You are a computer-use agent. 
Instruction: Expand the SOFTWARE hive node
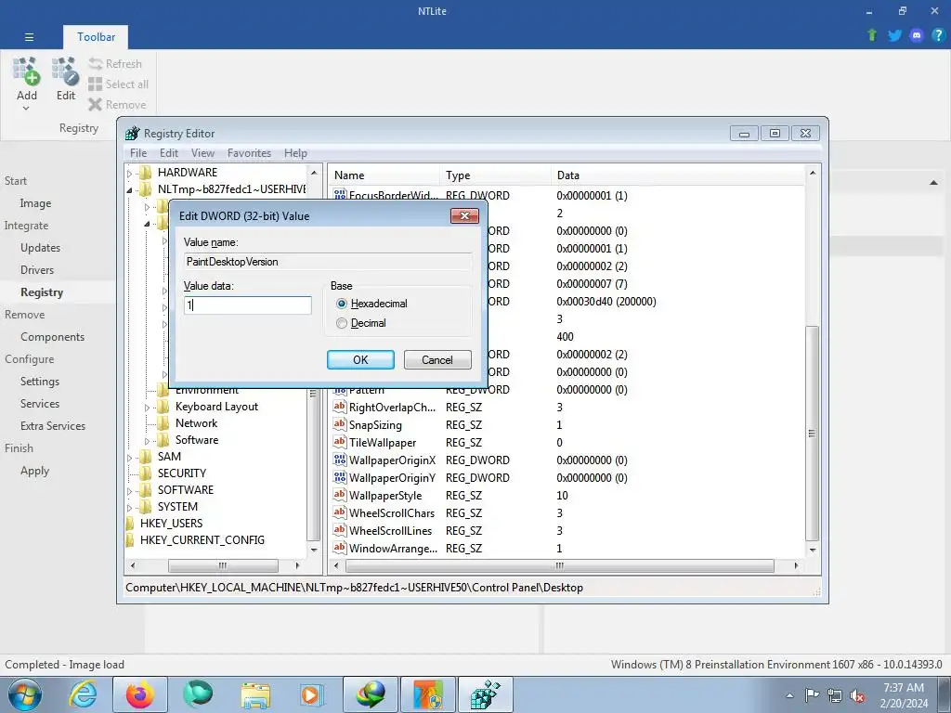point(129,491)
